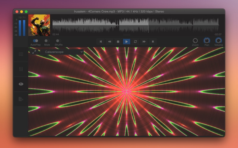Click the remaining time -02:07
This screenshot has height=148, width=238.
pyautogui.click(x=218, y=34)
